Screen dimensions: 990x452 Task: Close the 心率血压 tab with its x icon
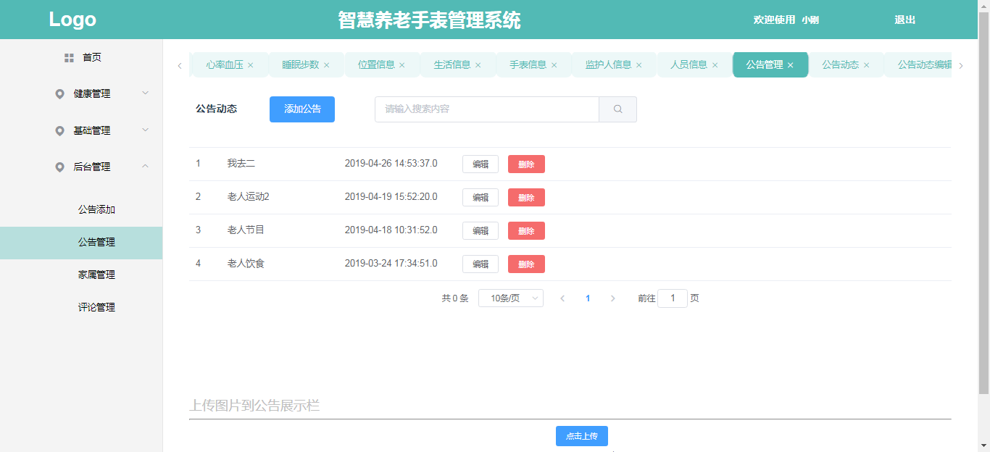251,65
